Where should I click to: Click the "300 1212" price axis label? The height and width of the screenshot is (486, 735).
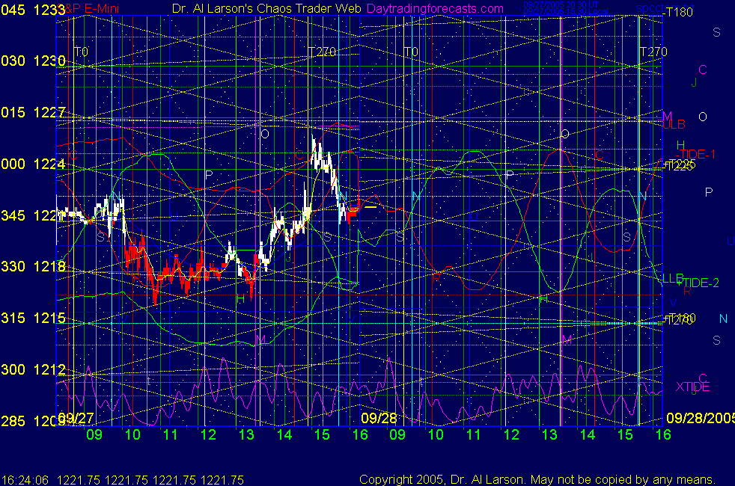click(x=33, y=369)
